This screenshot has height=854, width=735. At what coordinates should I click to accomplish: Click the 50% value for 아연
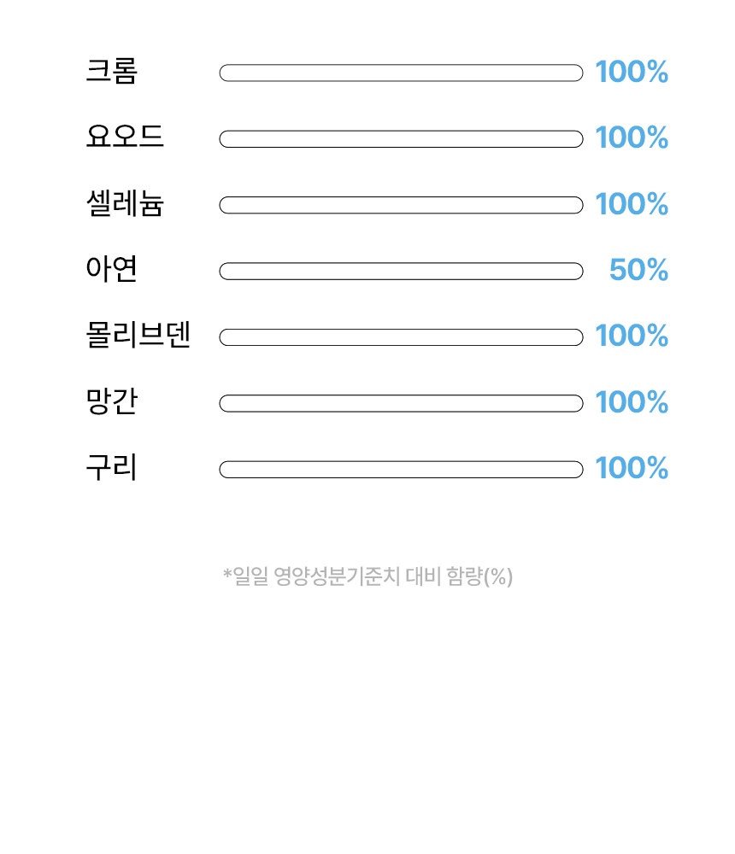(638, 270)
